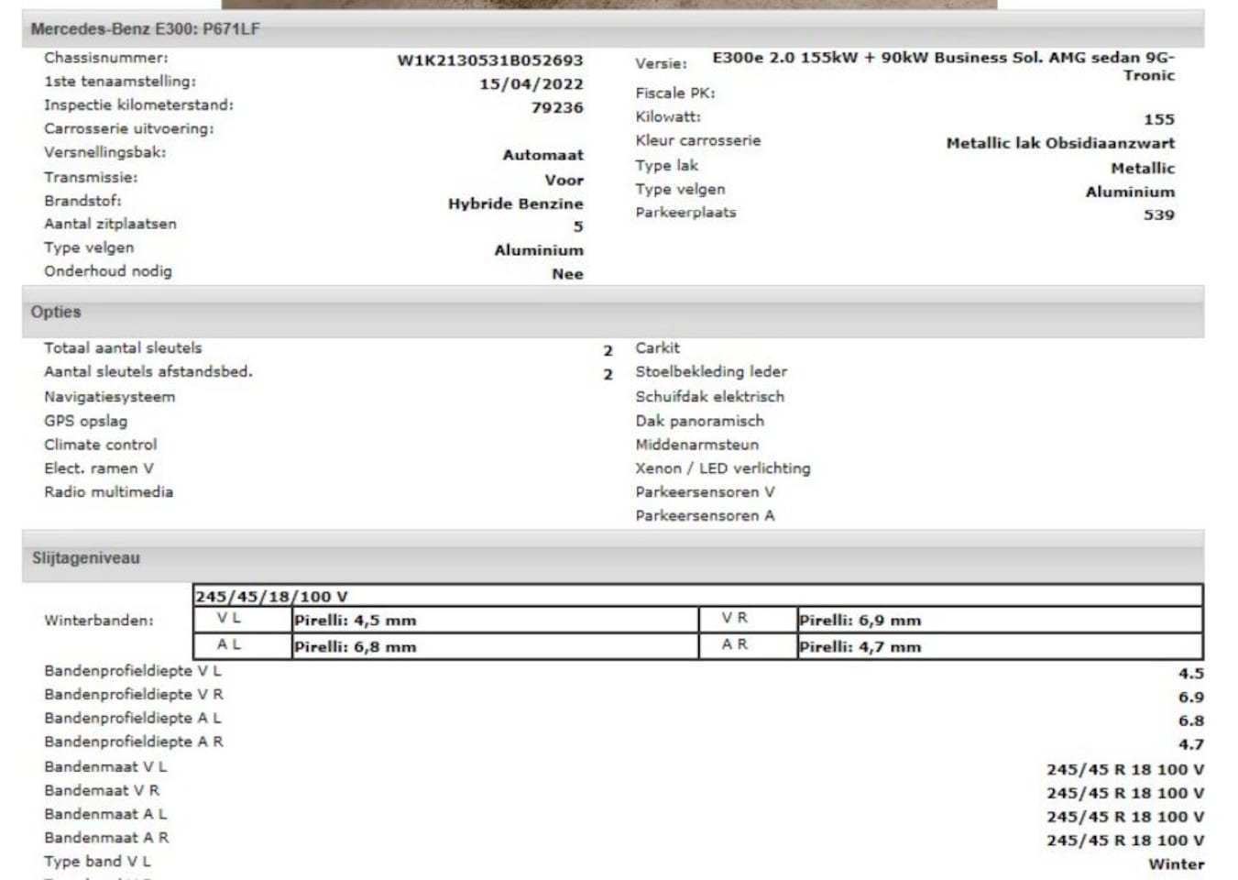Click the Kilowatt value 155
1238x880 pixels.
coord(1158,119)
